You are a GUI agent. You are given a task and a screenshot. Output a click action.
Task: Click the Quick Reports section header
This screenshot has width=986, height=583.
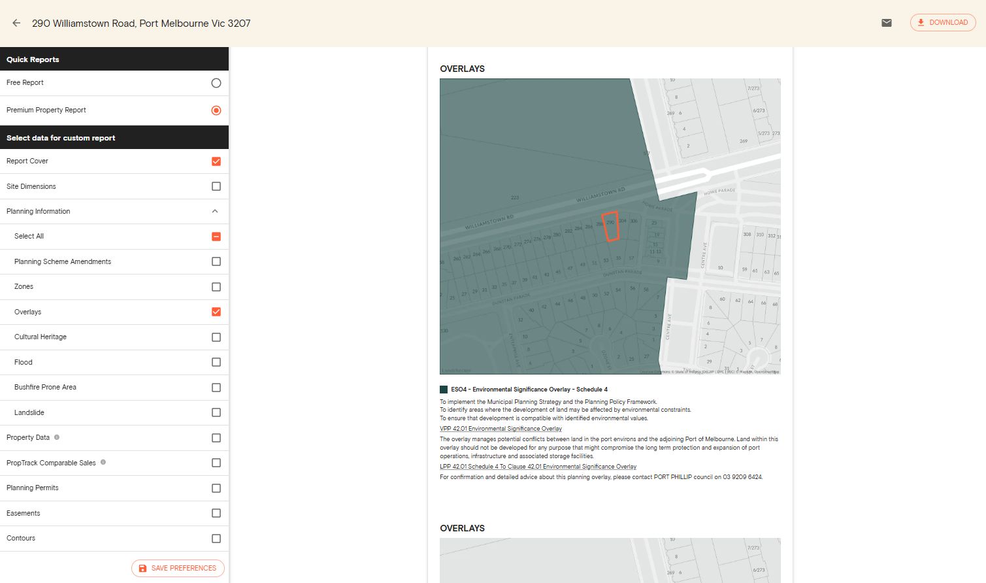[114, 59]
